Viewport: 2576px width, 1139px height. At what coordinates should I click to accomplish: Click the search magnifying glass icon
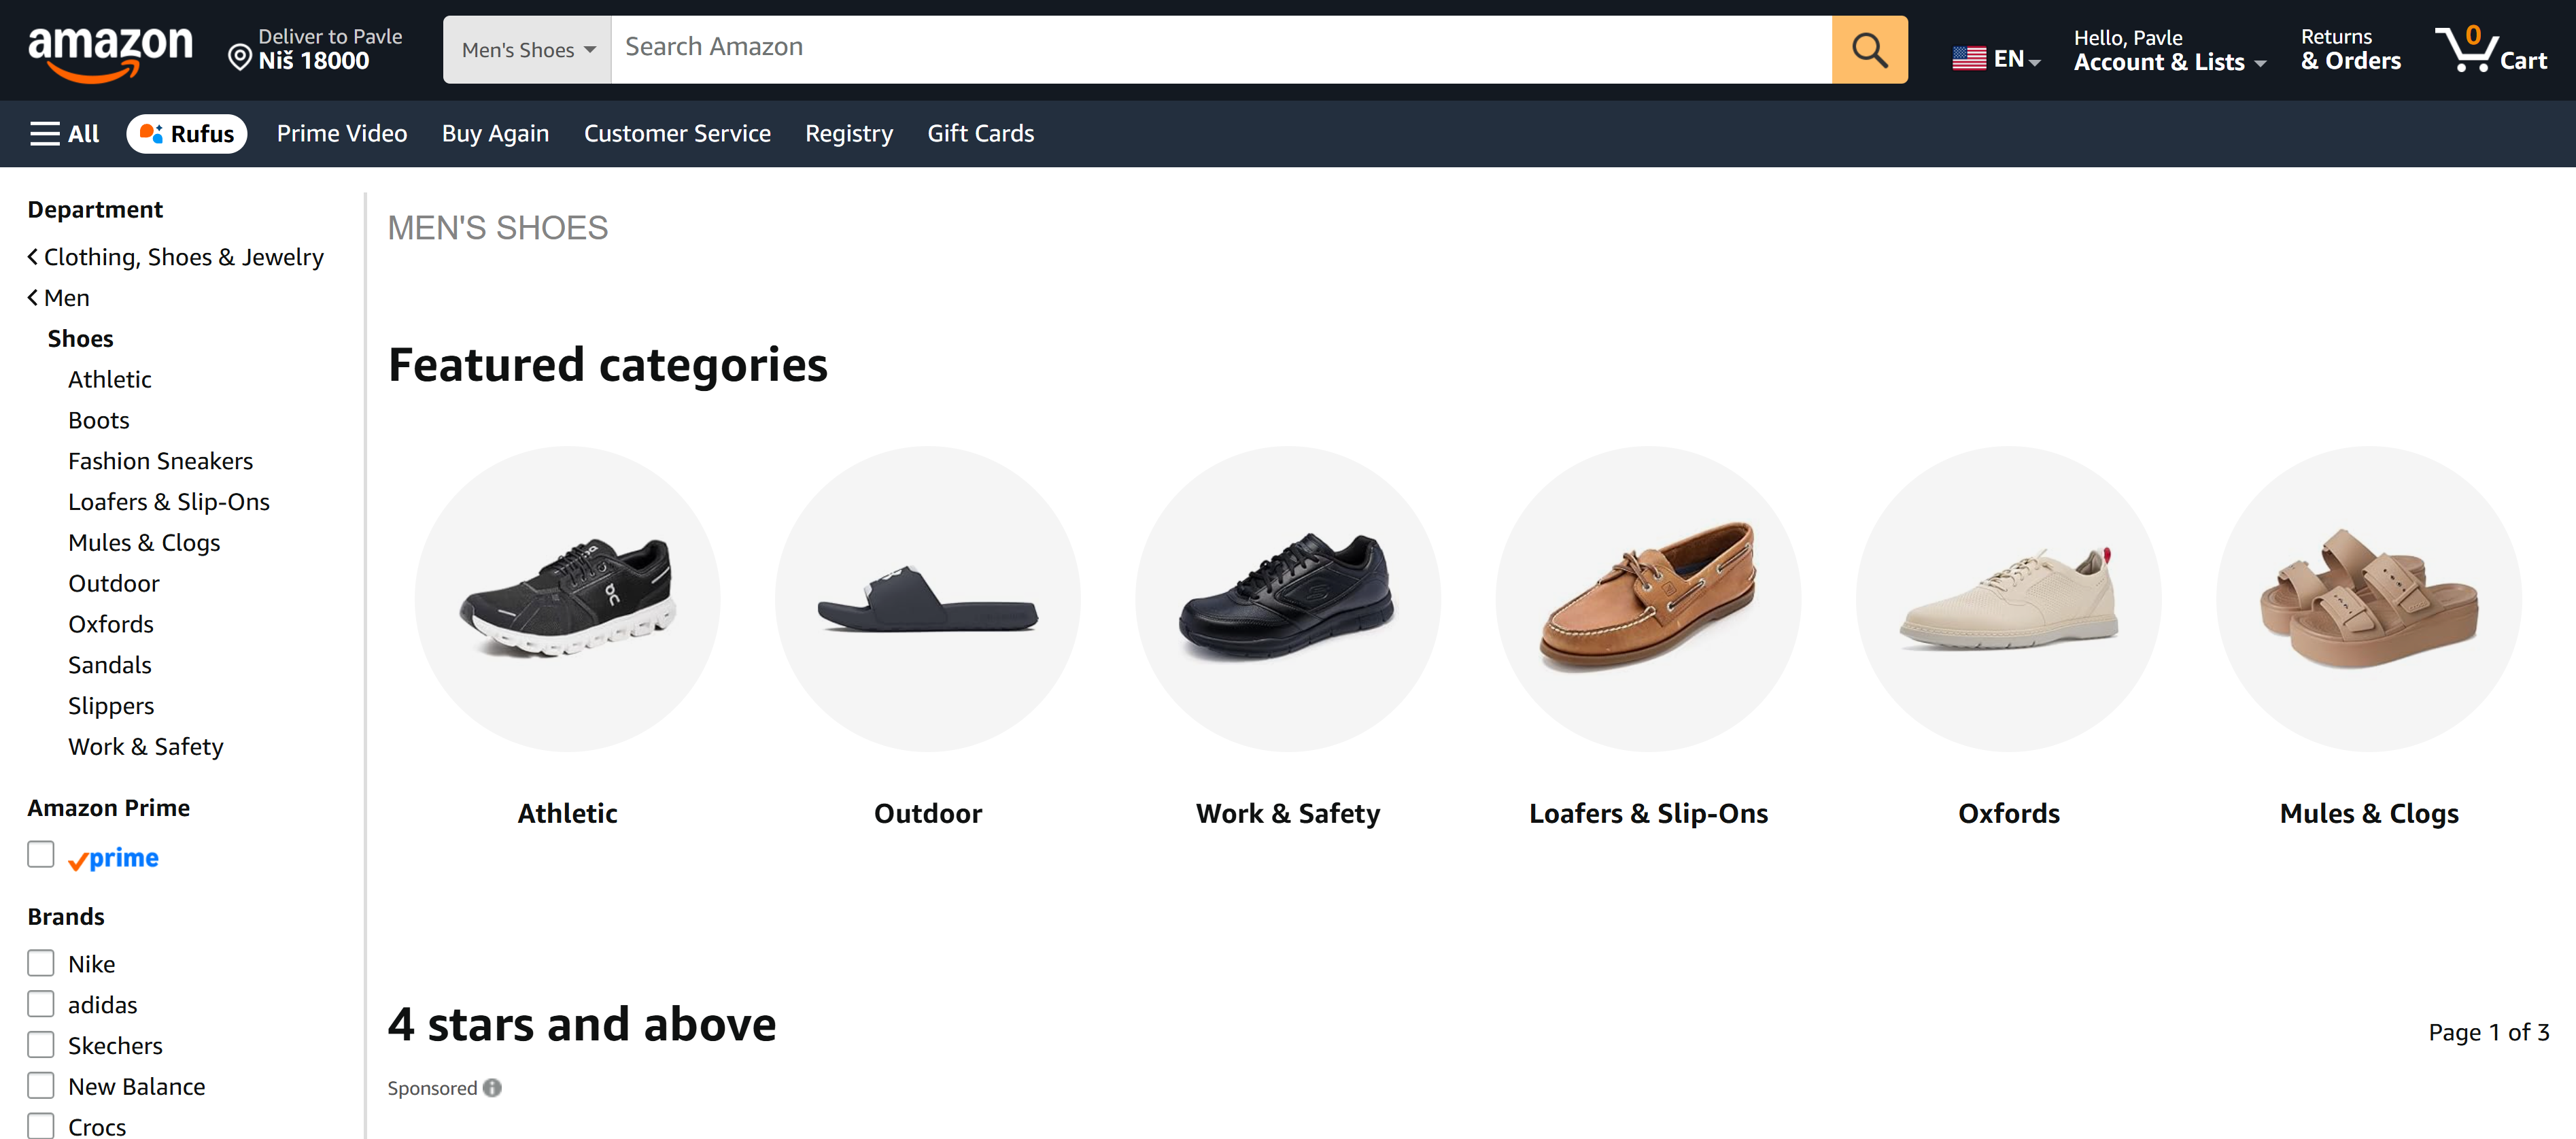pyautogui.click(x=1869, y=48)
